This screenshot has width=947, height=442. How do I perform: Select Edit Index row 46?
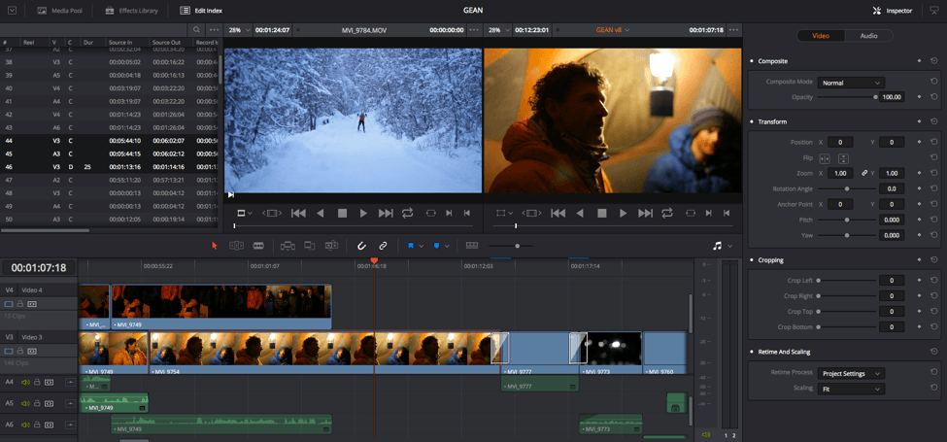tap(111, 167)
